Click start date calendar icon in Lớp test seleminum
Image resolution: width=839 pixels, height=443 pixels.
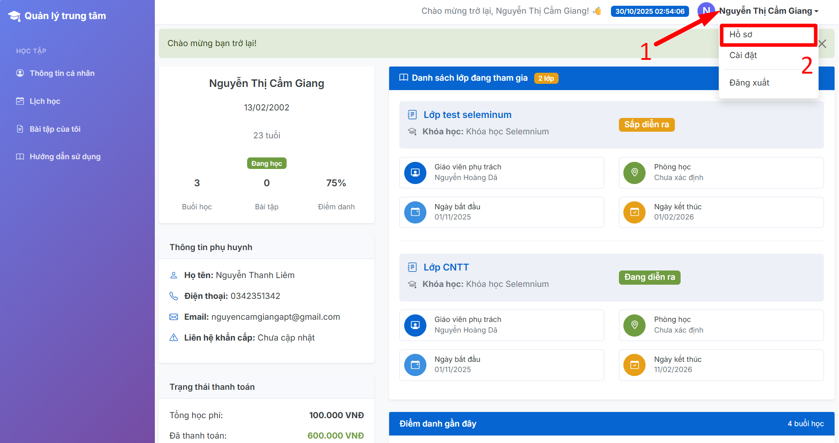click(415, 212)
